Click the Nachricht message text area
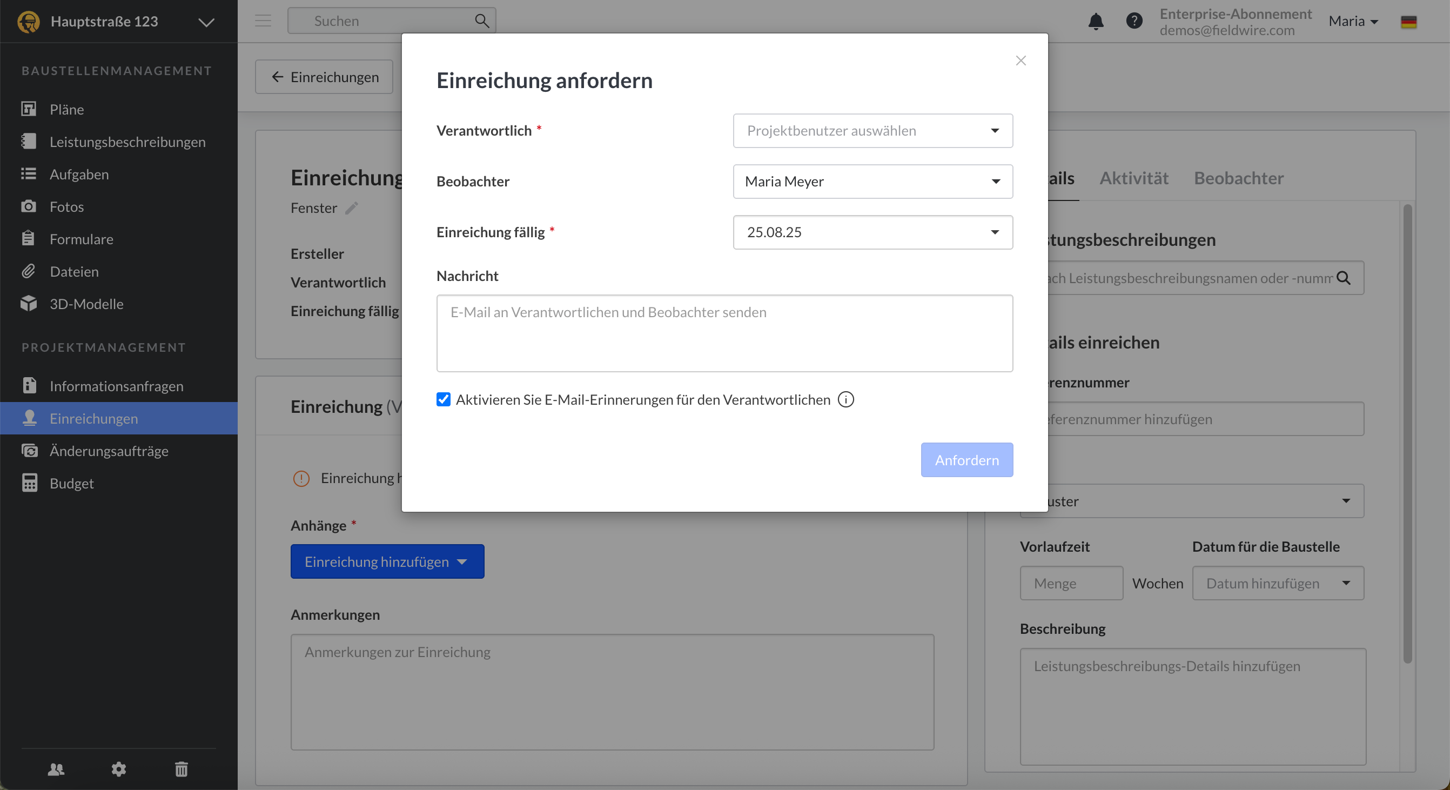The width and height of the screenshot is (1450, 790). (x=724, y=333)
